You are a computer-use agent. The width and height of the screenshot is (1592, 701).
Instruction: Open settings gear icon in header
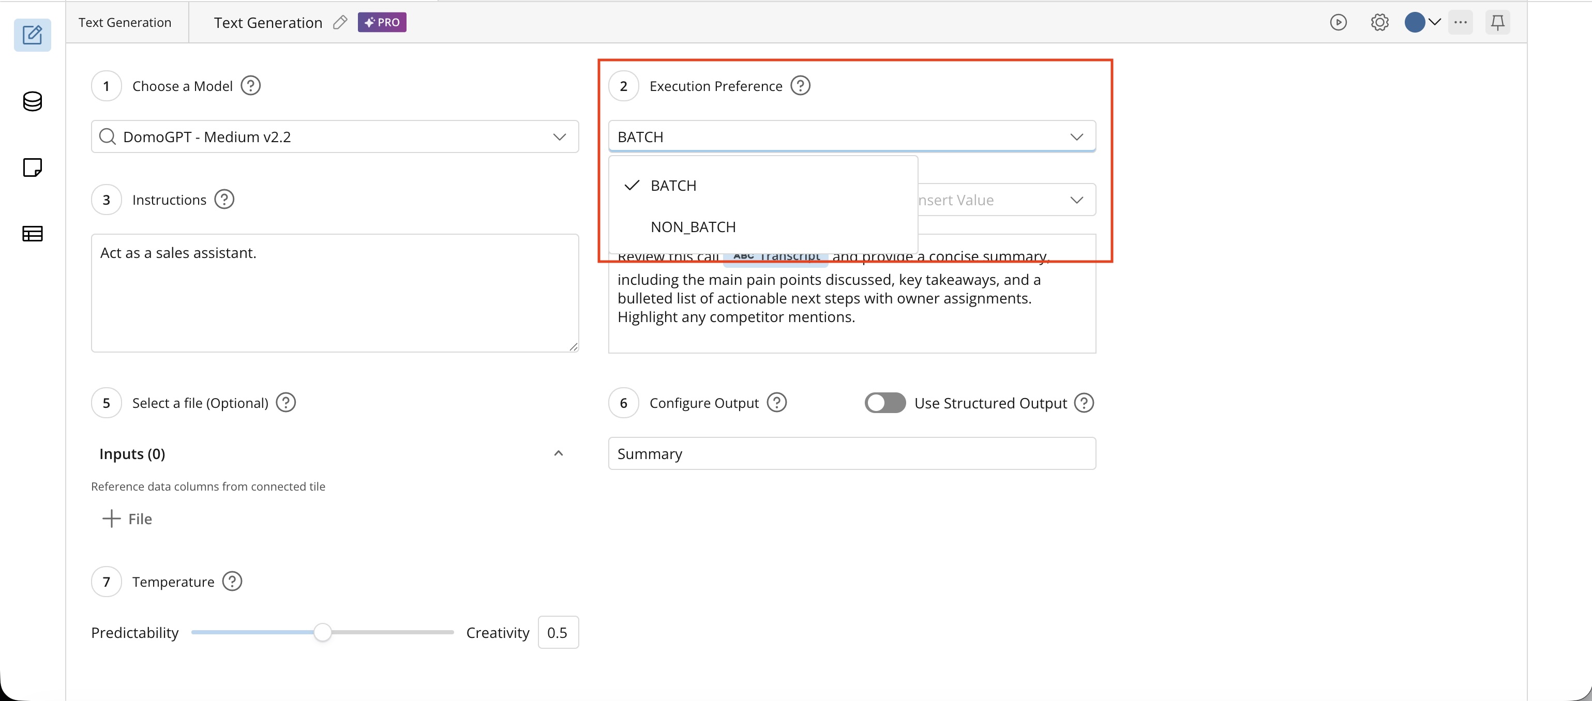[1379, 23]
